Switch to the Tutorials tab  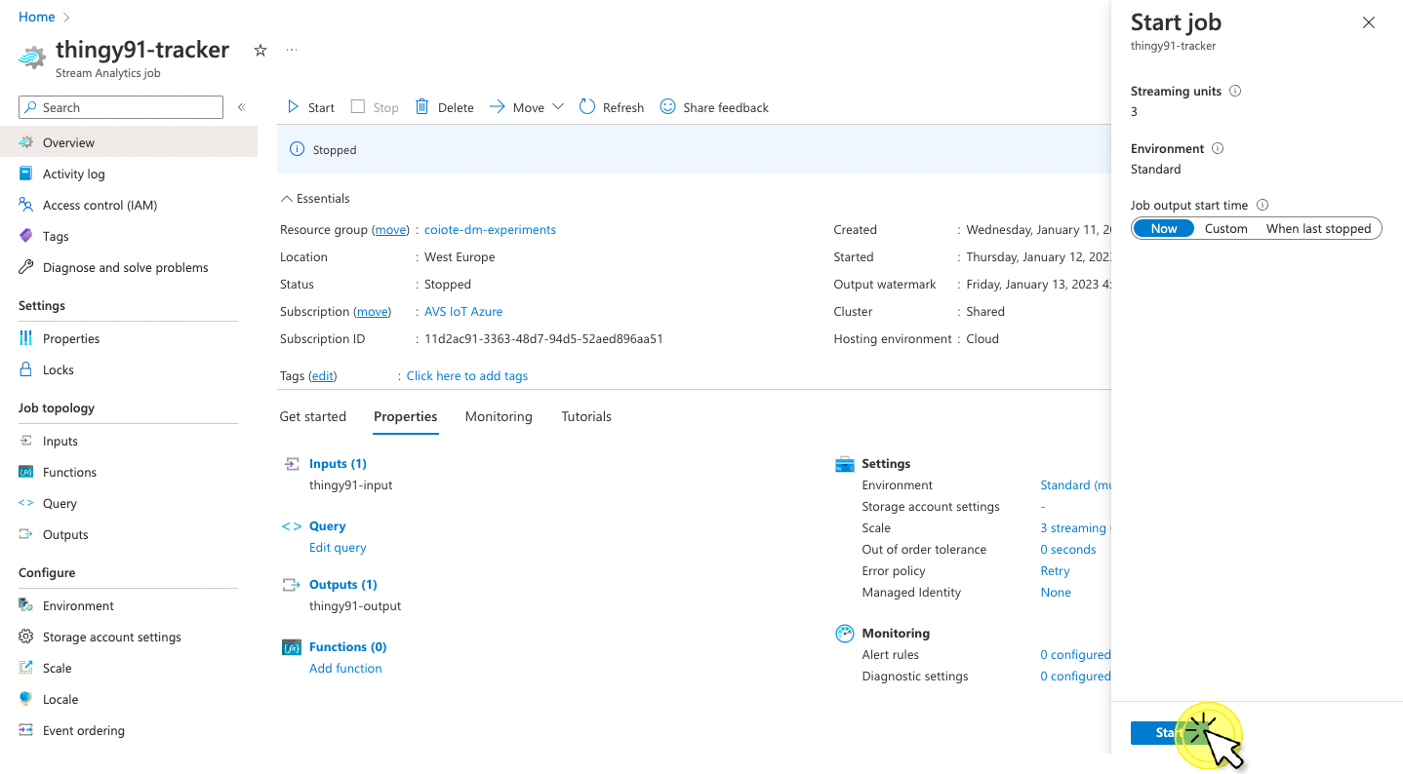pyautogui.click(x=586, y=416)
